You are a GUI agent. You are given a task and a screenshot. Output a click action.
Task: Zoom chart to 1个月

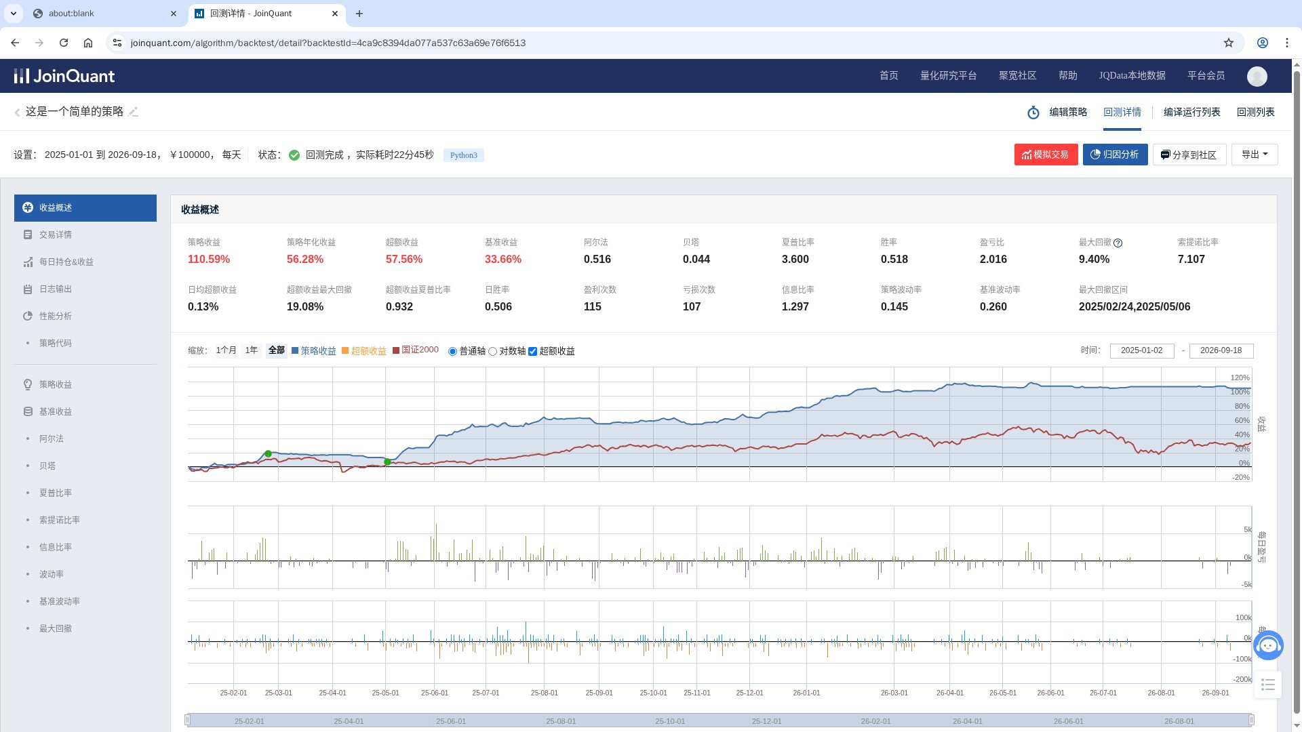(226, 350)
